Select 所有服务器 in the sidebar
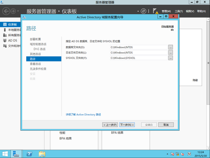The width and height of the screenshot is (210, 158). click(x=10, y=35)
